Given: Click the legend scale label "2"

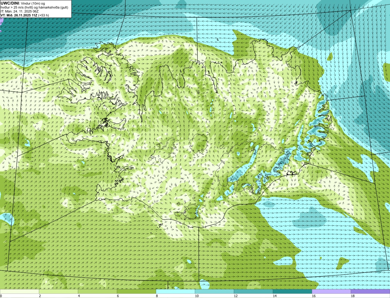Looking at the screenshot, I should click(40, 296).
